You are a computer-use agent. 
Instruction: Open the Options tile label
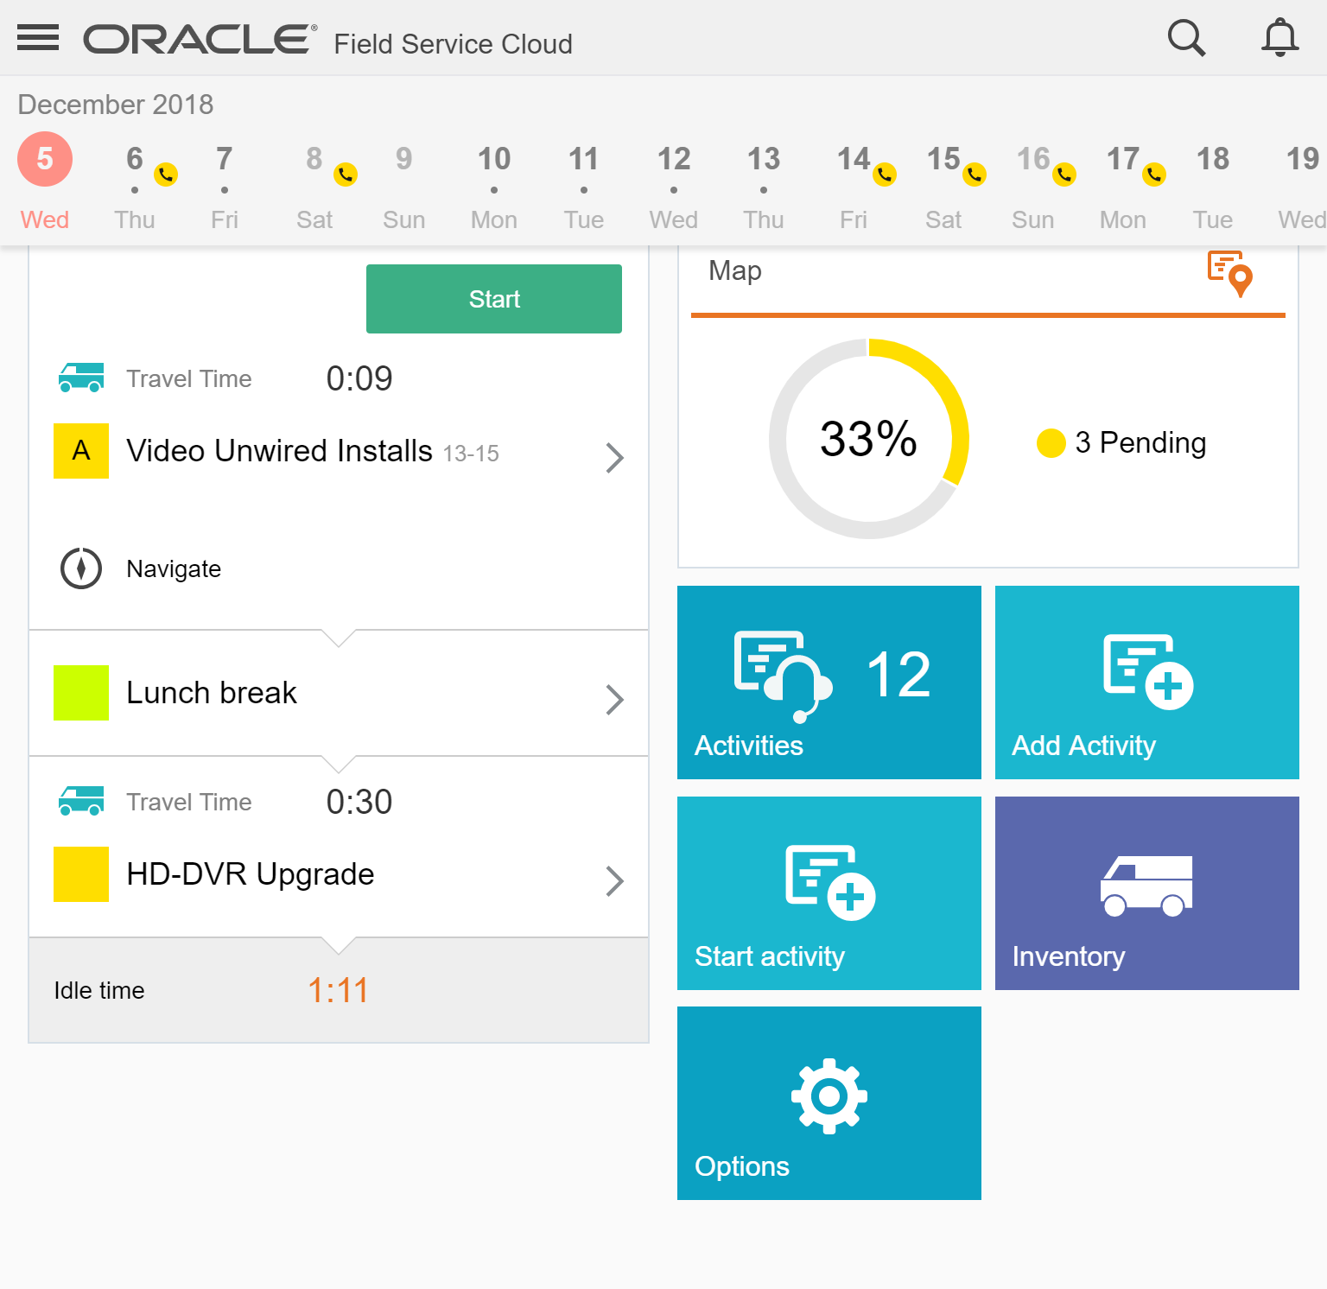[x=742, y=1166]
